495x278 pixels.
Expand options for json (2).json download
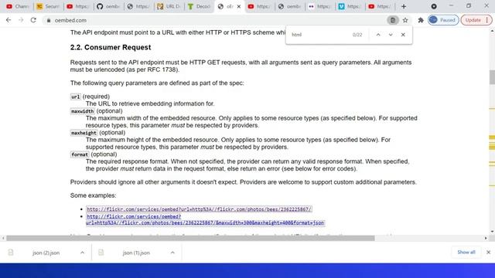(82, 253)
